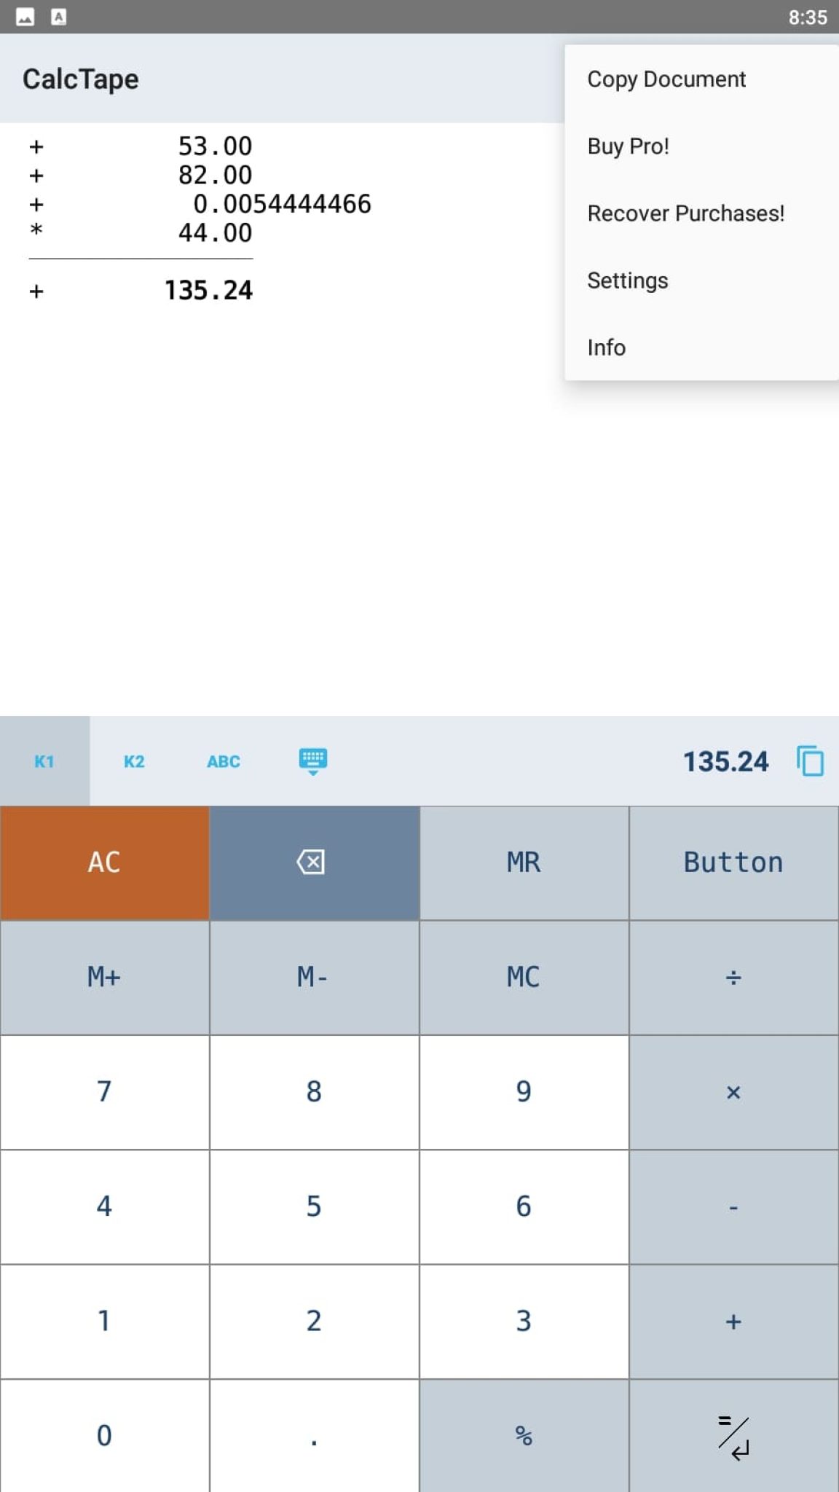This screenshot has width=839, height=1492.
Task: Open the Info menu entry
Action: 606,348
